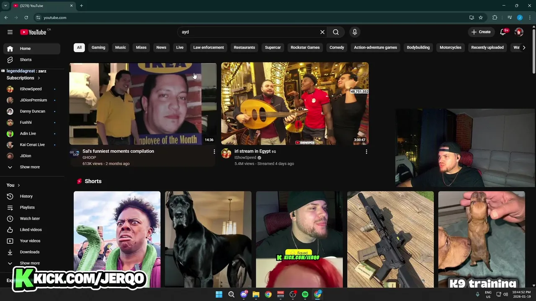Select the All filter chip

coord(79,48)
